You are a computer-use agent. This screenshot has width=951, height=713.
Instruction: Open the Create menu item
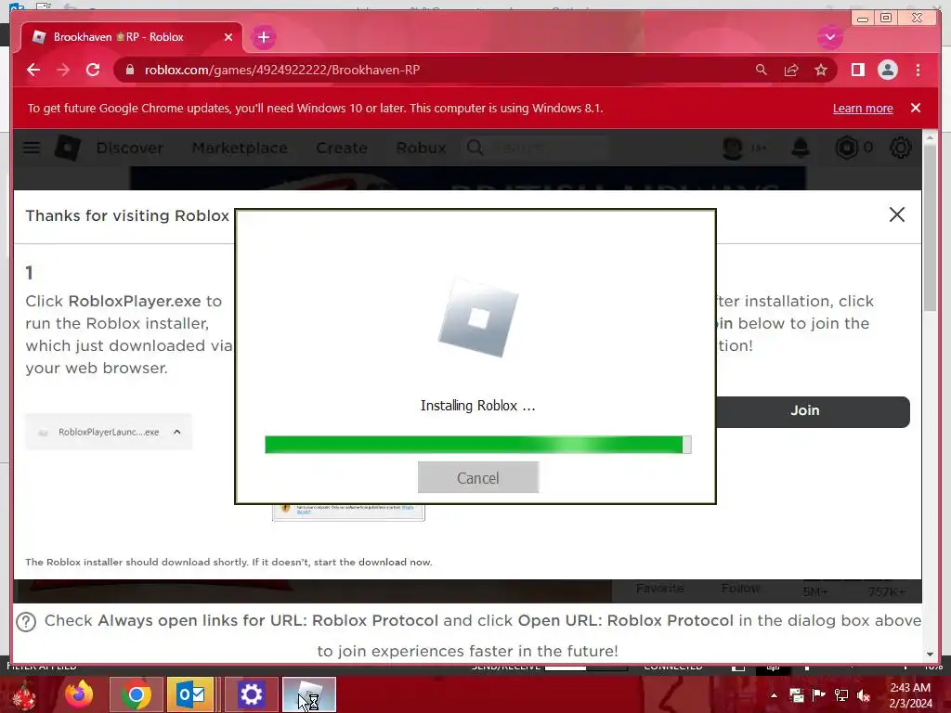coord(342,148)
